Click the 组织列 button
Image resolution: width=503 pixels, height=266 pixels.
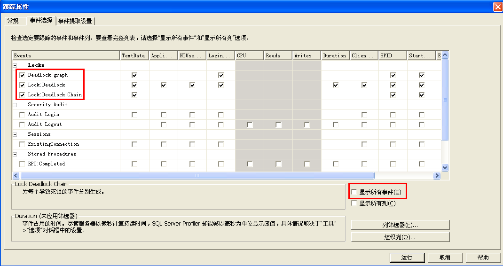tap(401, 237)
